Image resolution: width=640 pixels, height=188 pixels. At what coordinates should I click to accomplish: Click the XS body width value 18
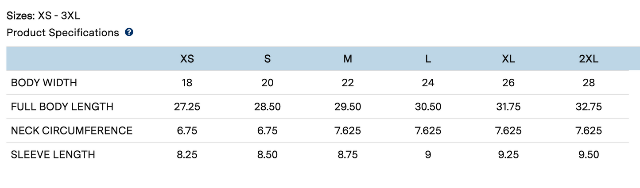187,83
